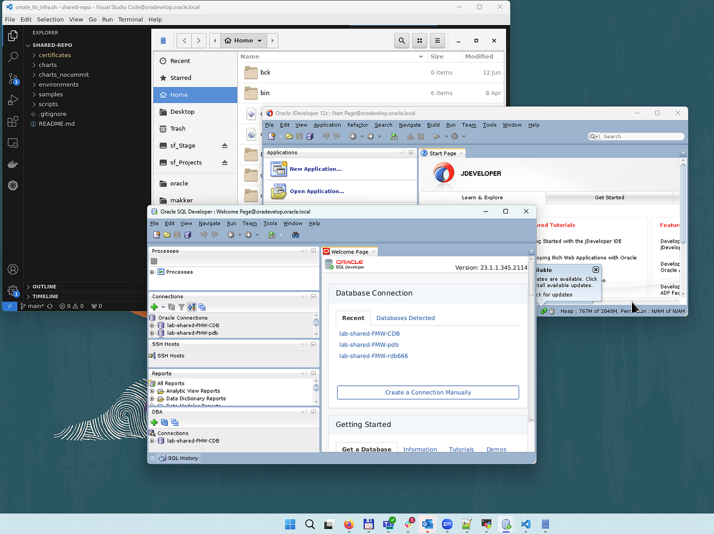The width and height of the screenshot is (714, 534).
Task: Click the file manager search icon
Action: (x=402, y=41)
